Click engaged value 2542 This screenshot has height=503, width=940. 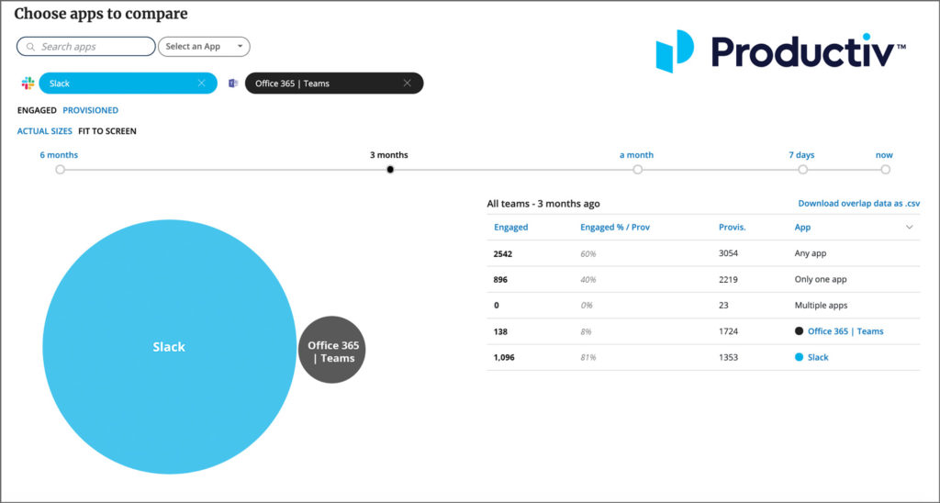[503, 253]
